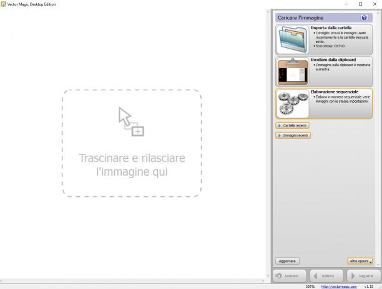Click the Importa dalla cartella title

point(331,27)
